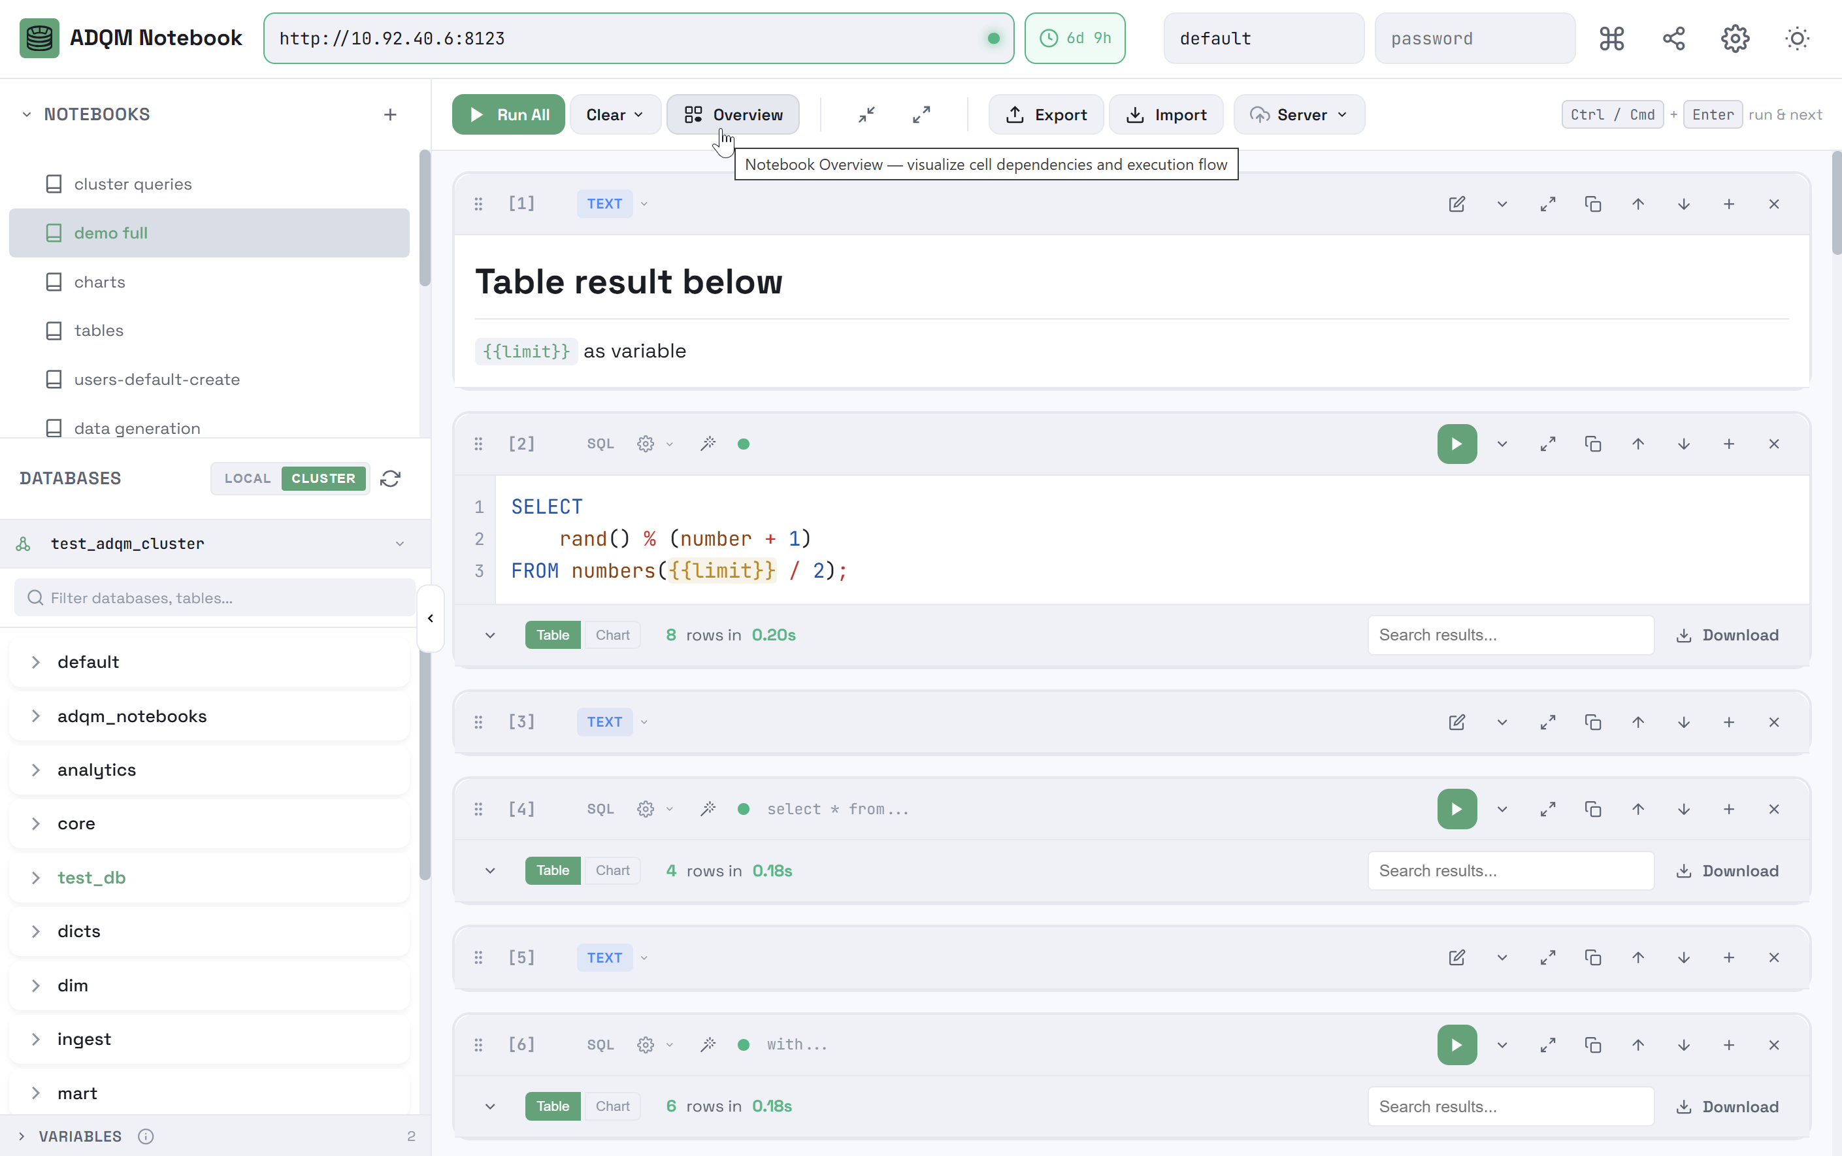Screen dimensions: 1842x1156
Task: Run cell [6] play button
Action: click(x=1456, y=1044)
